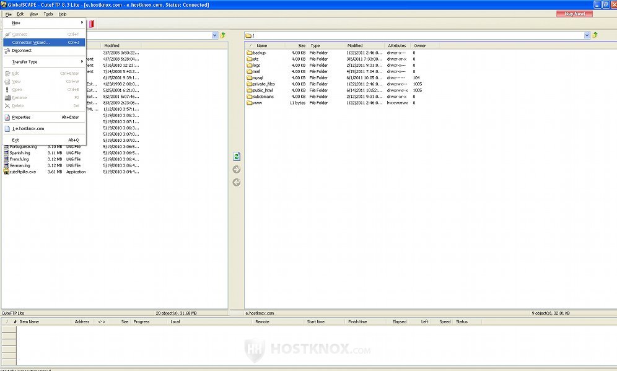
Task: Click the Status queue column header
Action: pyautogui.click(x=468, y=322)
